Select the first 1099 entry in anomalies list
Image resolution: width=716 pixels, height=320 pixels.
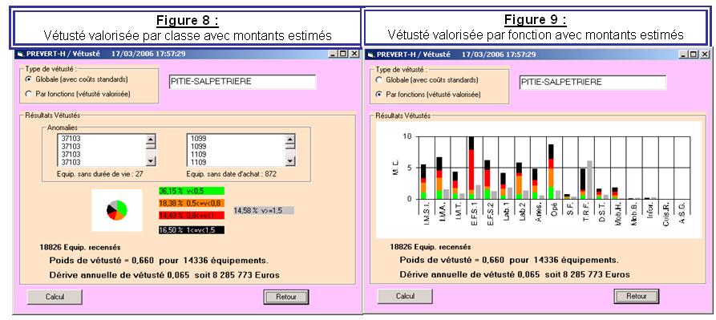click(x=199, y=138)
